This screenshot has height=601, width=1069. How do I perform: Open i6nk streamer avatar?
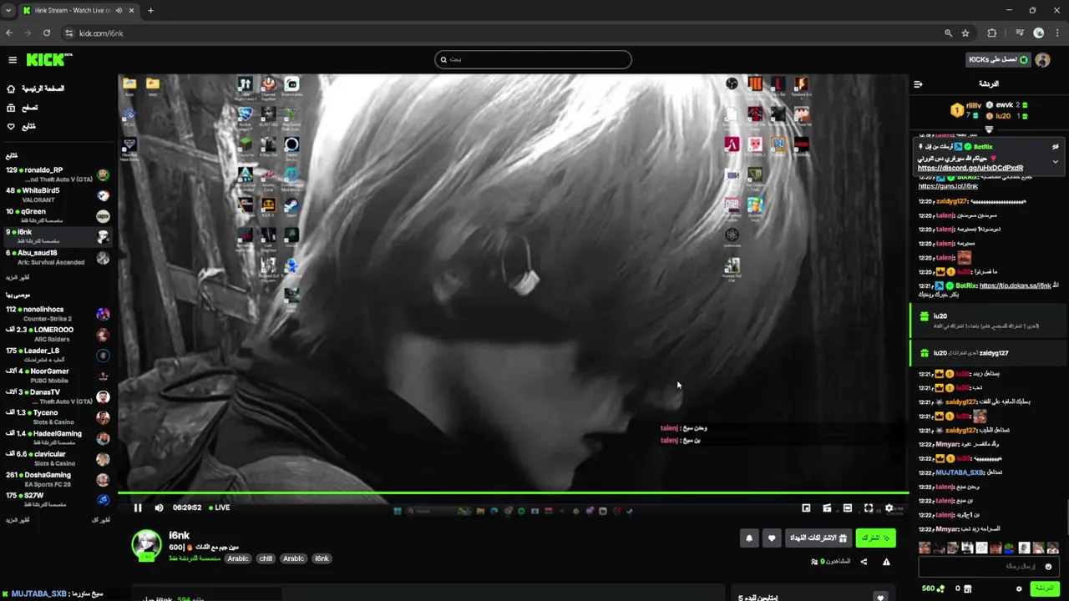(x=146, y=544)
